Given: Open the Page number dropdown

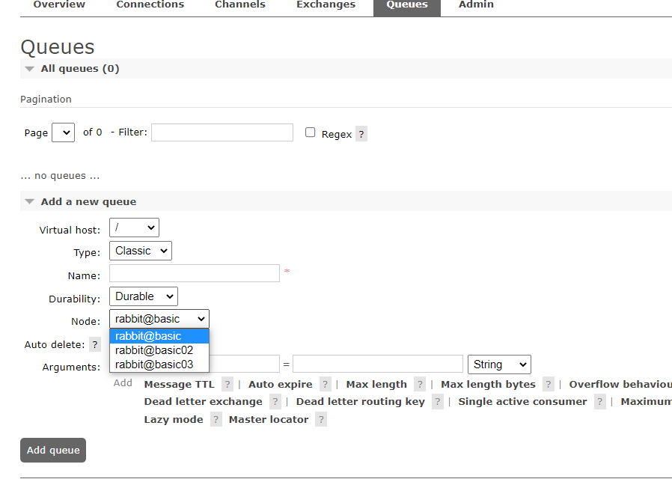Looking at the screenshot, I should (x=63, y=132).
